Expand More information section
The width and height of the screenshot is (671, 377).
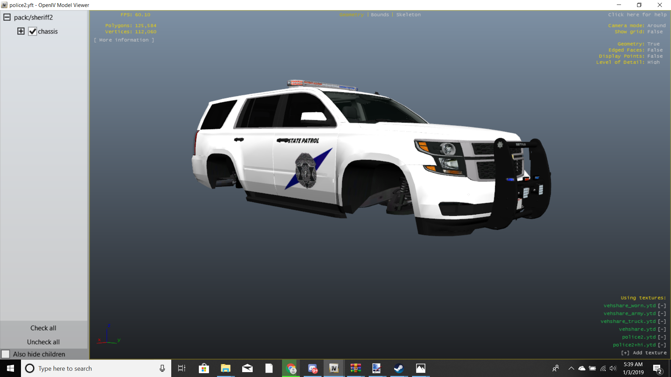click(x=124, y=40)
